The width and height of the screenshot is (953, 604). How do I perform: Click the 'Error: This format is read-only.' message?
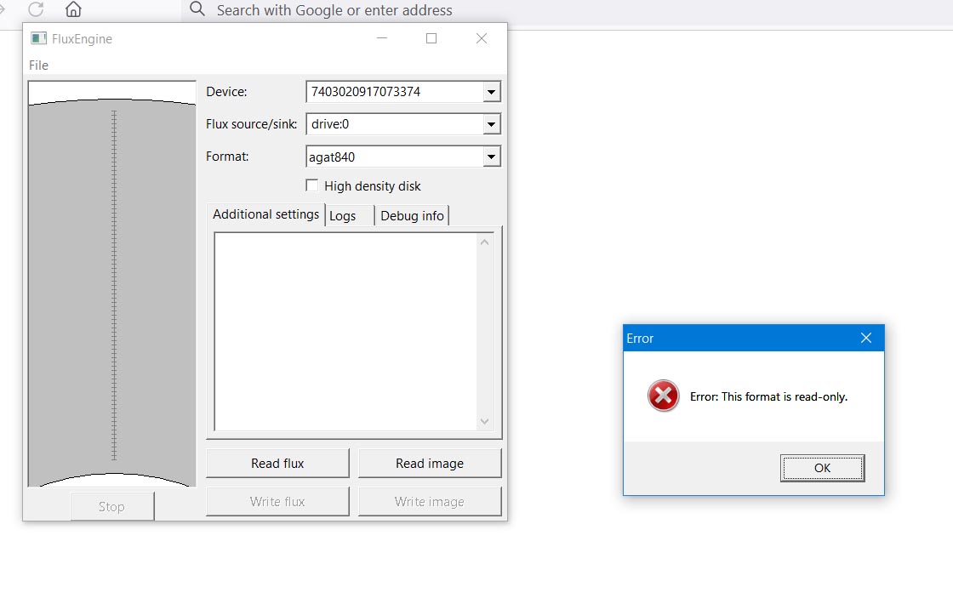tap(768, 396)
